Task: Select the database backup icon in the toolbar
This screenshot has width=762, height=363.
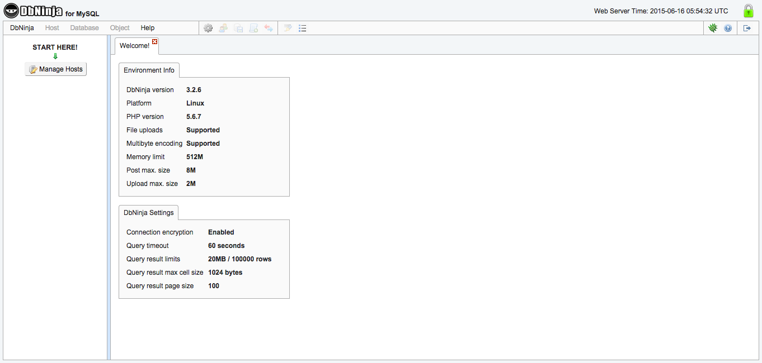Action: [x=238, y=28]
